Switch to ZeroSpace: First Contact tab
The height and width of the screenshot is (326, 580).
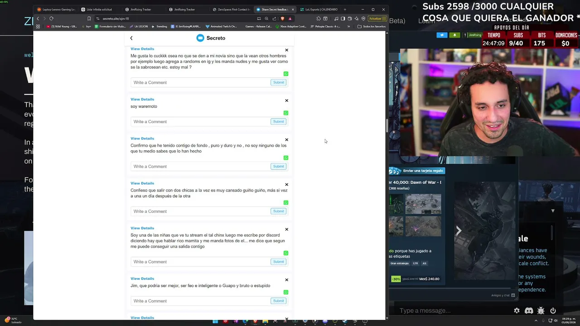tap(231, 9)
